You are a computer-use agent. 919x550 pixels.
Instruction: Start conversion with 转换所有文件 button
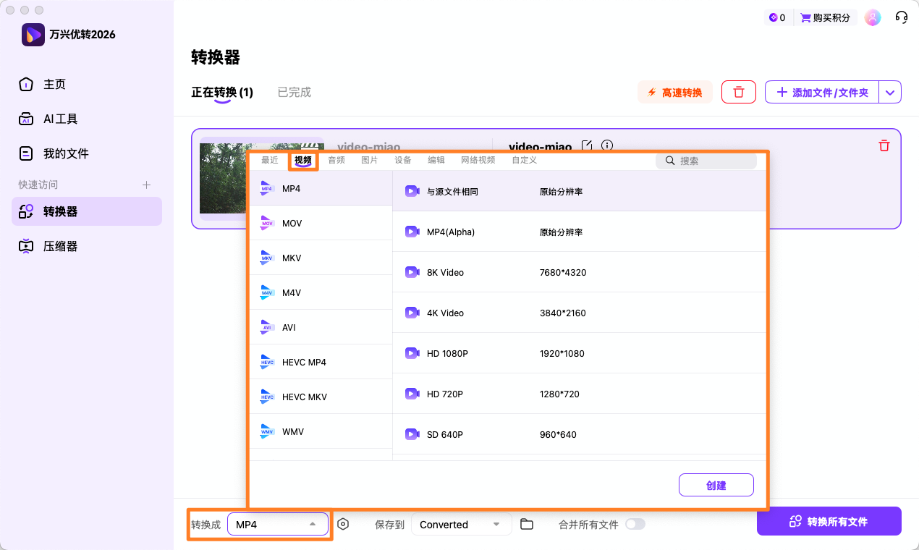pyautogui.click(x=829, y=520)
